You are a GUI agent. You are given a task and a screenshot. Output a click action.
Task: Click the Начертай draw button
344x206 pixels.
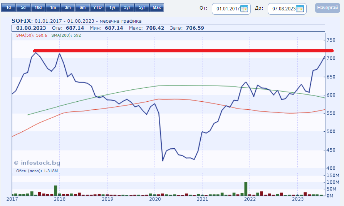click(327, 8)
